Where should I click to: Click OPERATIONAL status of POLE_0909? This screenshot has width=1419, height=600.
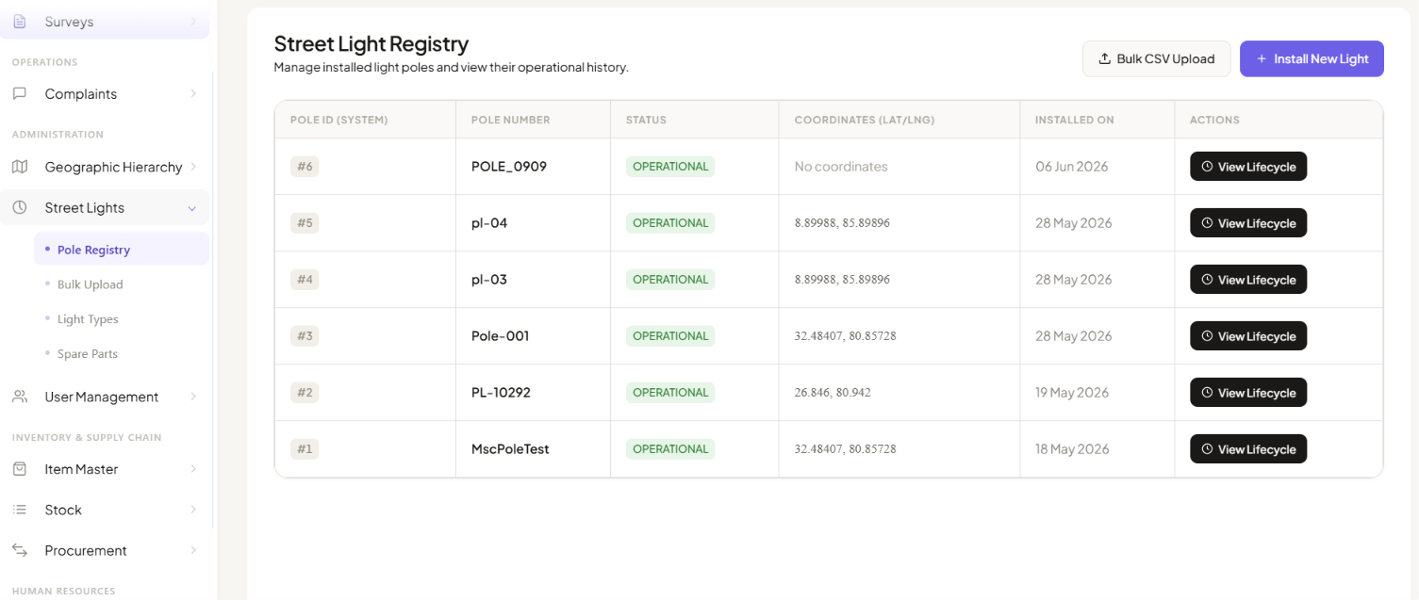tap(670, 167)
